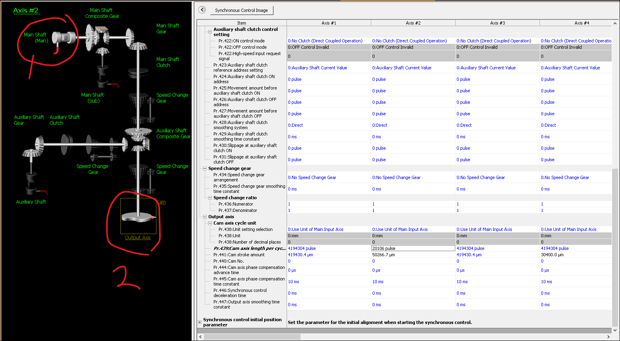Expand Synchronous control initial position parameter
620x341 pixels.
point(200,322)
